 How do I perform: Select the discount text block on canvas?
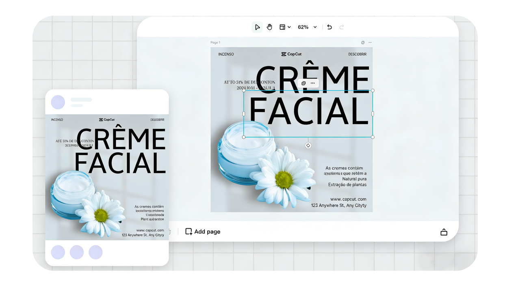pos(249,85)
